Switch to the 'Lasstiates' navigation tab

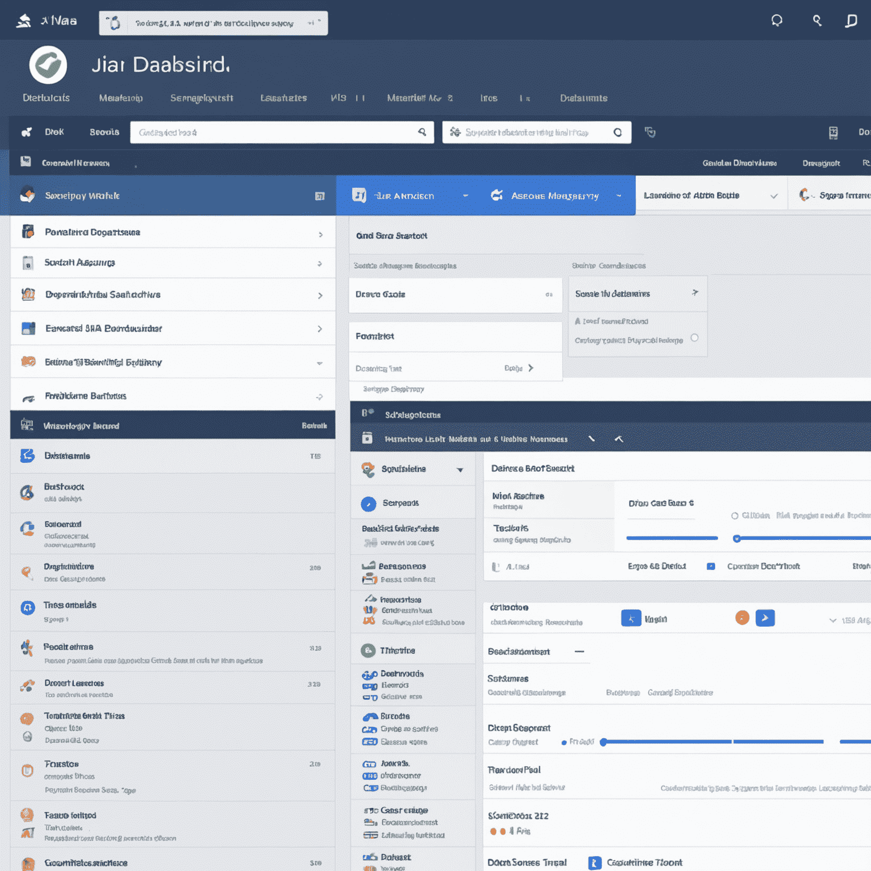284,98
